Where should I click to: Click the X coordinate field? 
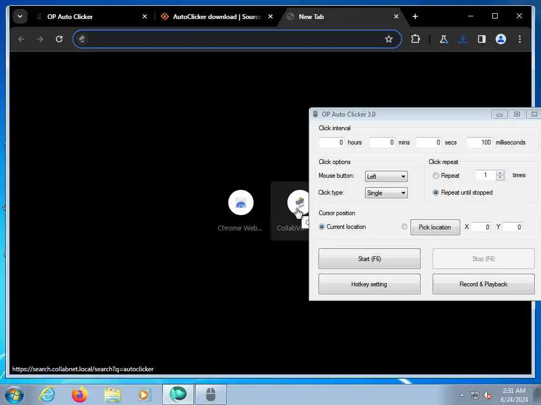tap(481, 227)
